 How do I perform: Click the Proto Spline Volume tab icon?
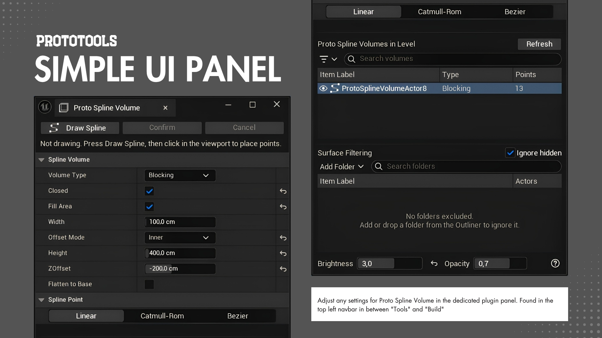[x=64, y=108]
